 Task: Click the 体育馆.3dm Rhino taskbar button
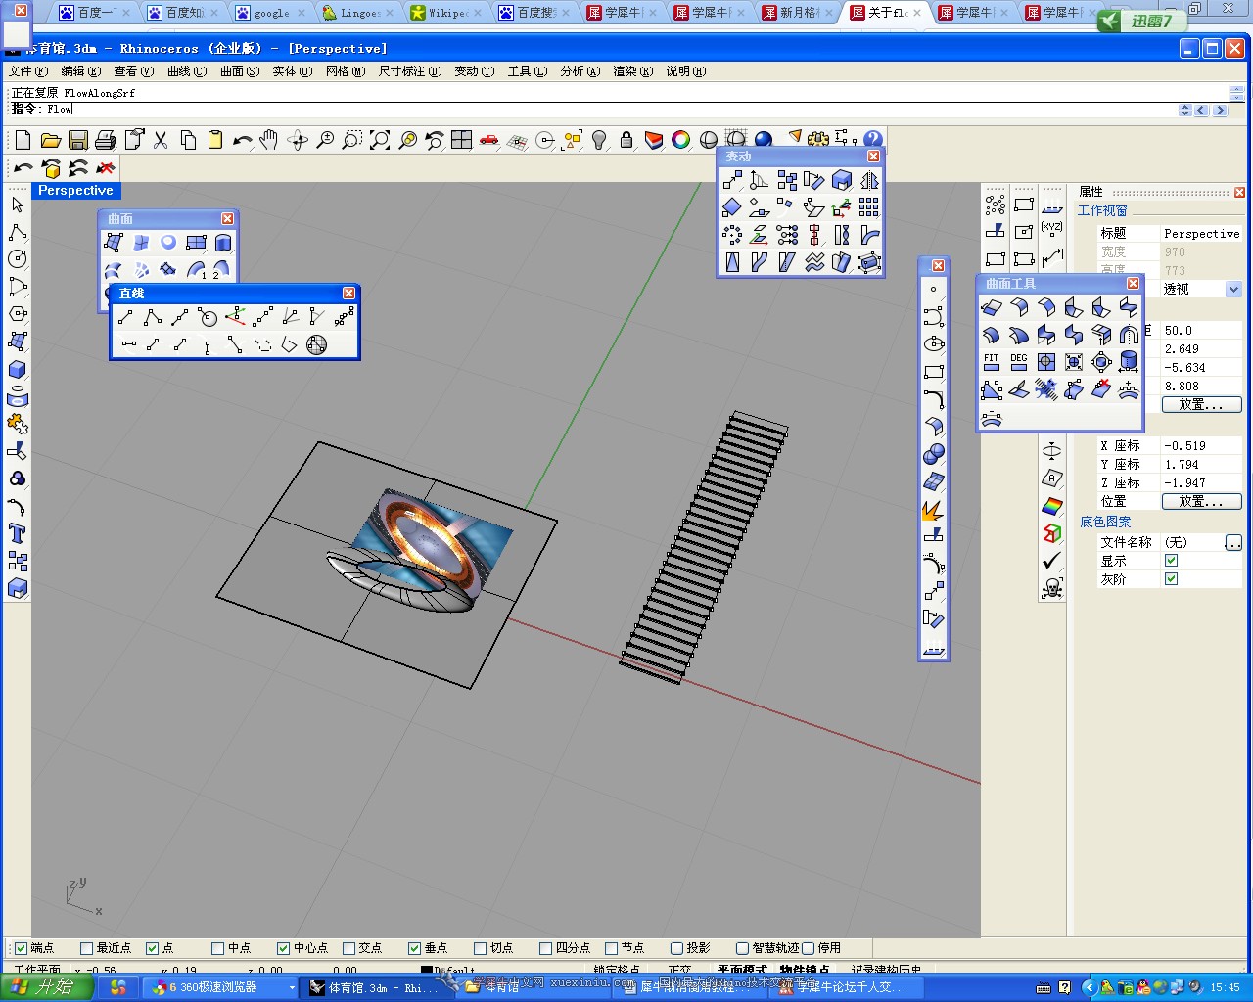click(x=378, y=988)
